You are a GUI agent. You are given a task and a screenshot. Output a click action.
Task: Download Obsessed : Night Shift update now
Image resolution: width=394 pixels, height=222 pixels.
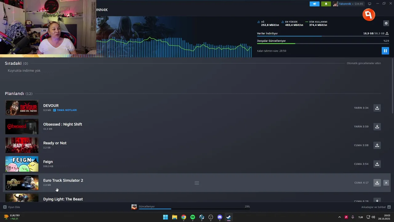point(377,126)
